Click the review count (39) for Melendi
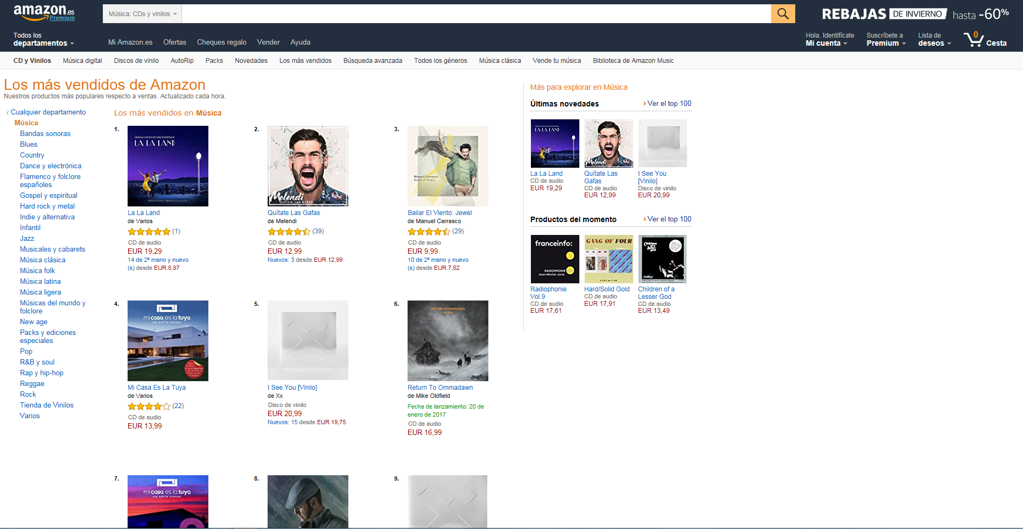This screenshot has width=1023, height=529. point(318,231)
